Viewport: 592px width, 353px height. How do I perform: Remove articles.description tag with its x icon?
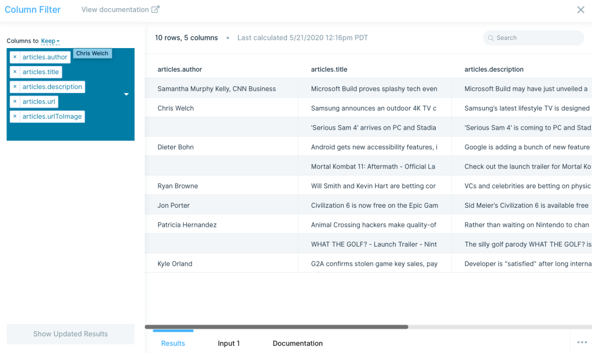[x=15, y=87]
